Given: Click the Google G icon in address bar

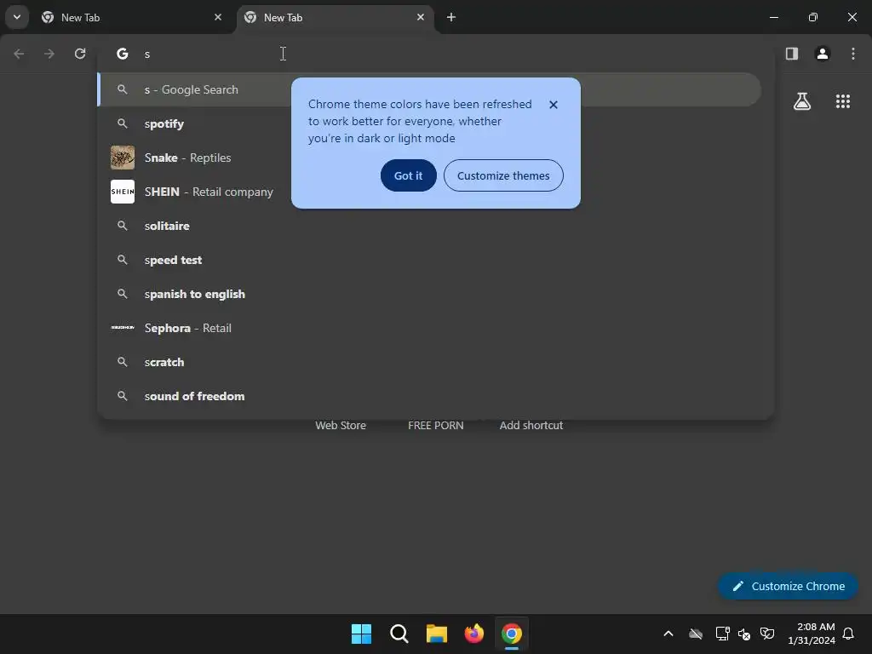Looking at the screenshot, I should (123, 54).
